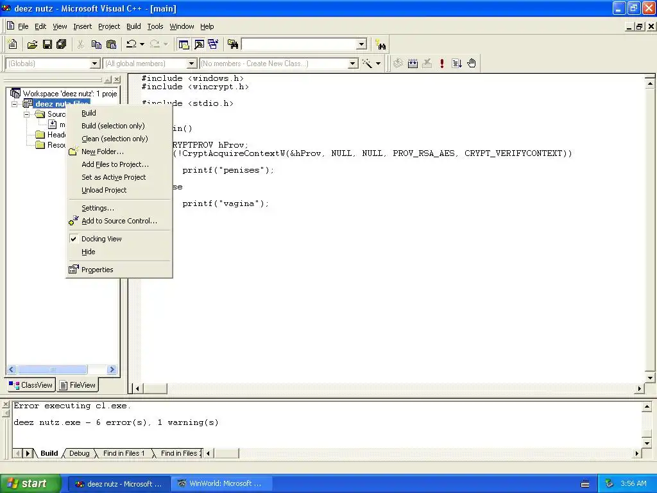Choose Hide in the context menu
The width and height of the screenshot is (657, 493).
pos(119,252)
